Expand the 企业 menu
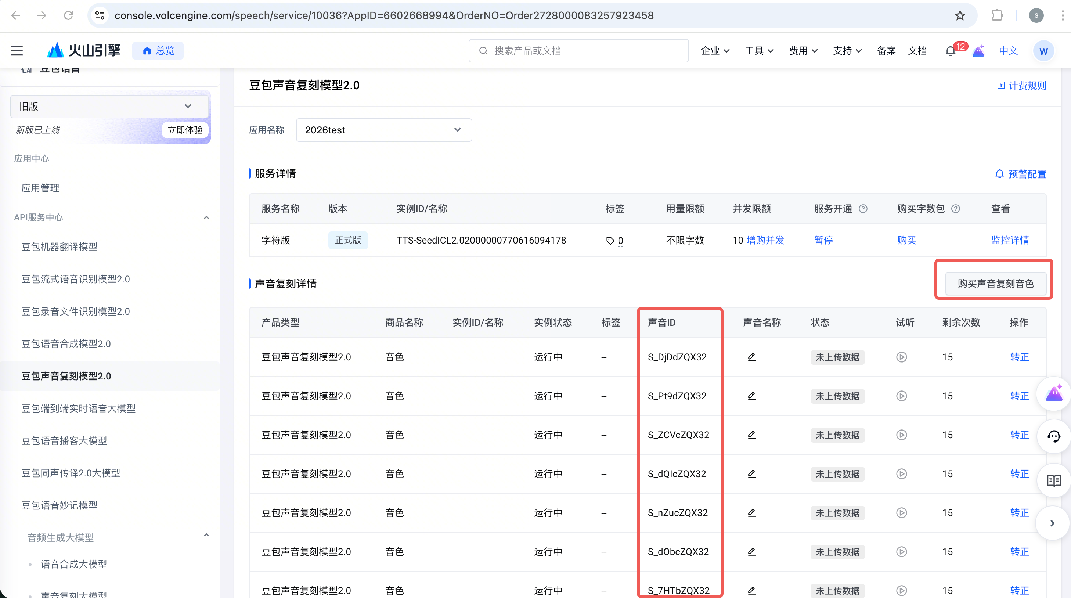This screenshot has height=598, width=1071. click(x=715, y=51)
